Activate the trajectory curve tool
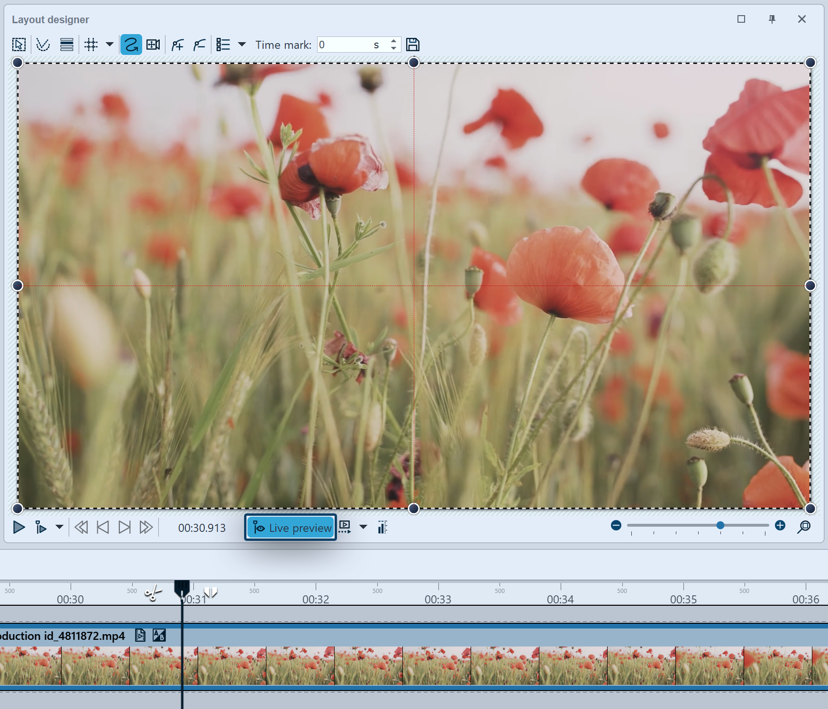This screenshot has width=828, height=709. (x=44, y=45)
